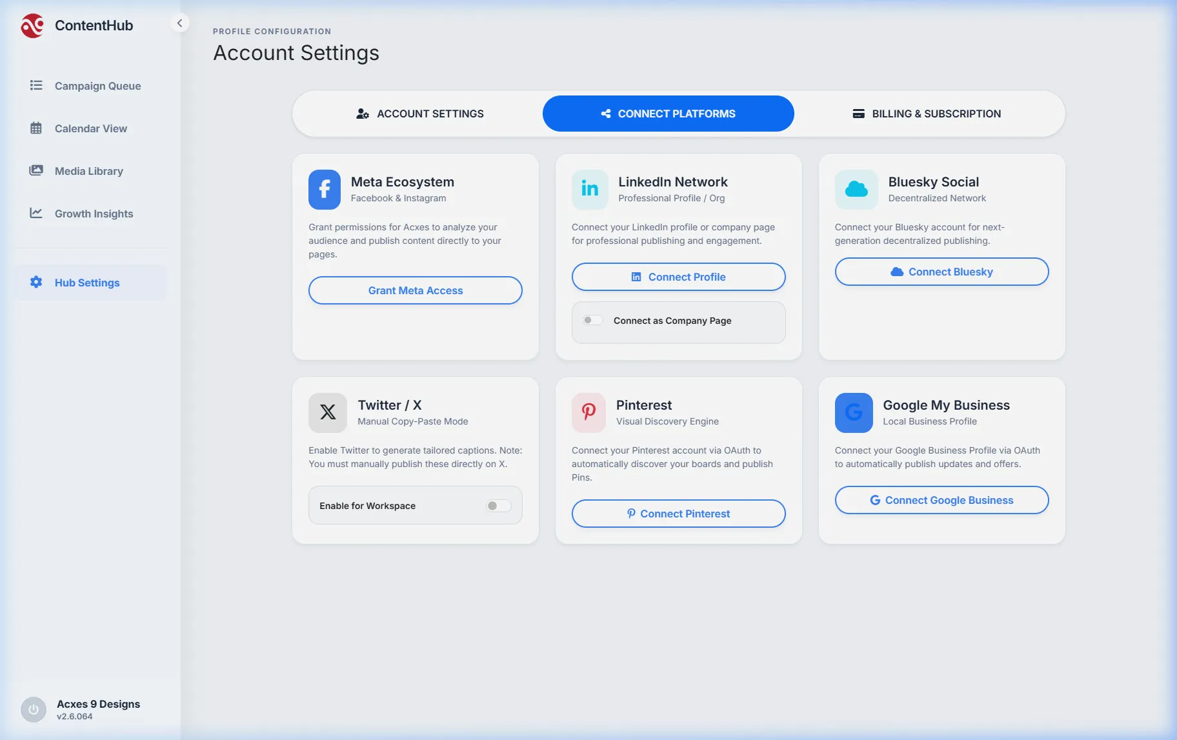Click the Pinterest logo icon
1177x740 pixels.
[x=588, y=412]
